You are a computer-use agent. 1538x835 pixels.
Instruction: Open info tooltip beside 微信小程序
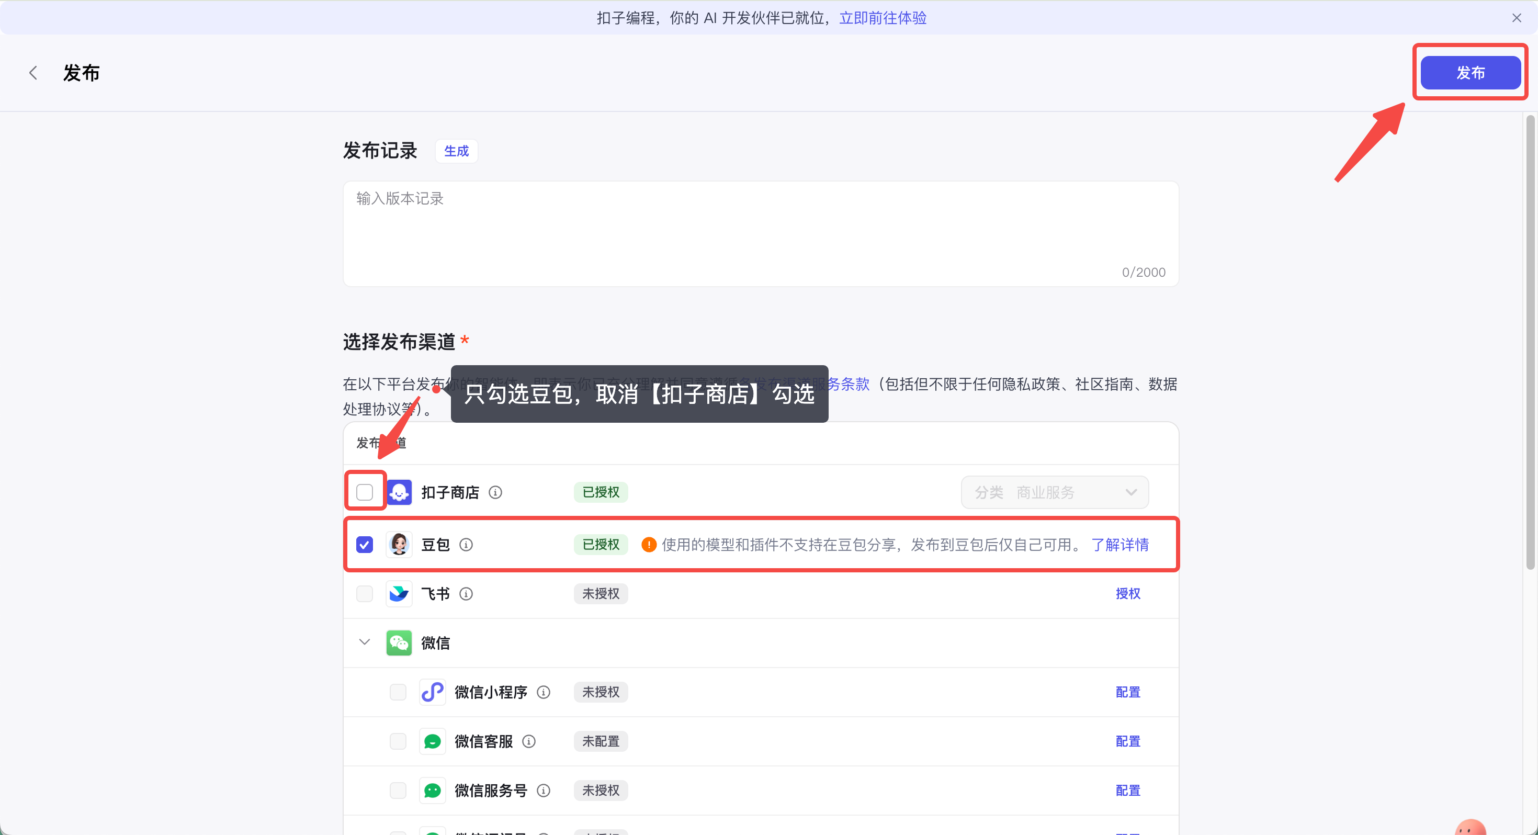tap(544, 692)
